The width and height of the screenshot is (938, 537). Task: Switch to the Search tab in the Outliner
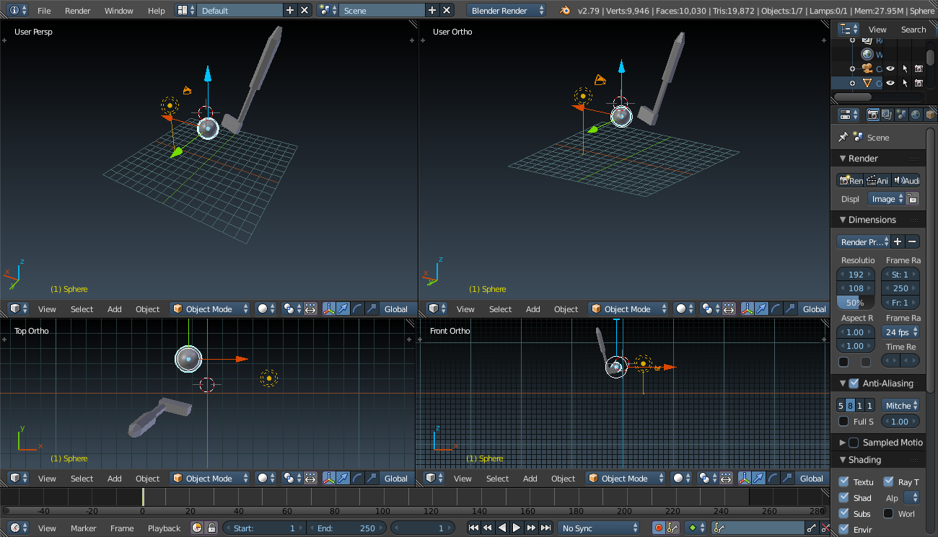[x=913, y=29]
